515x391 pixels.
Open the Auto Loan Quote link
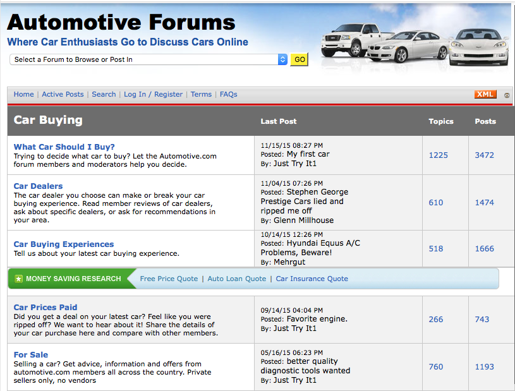coord(236,278)
